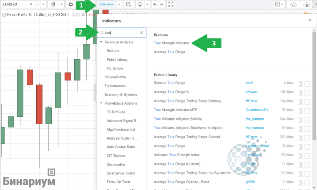Open the VolumeProfile category
The width and height of the screenshot is (317, 190).
click(115, 77)
